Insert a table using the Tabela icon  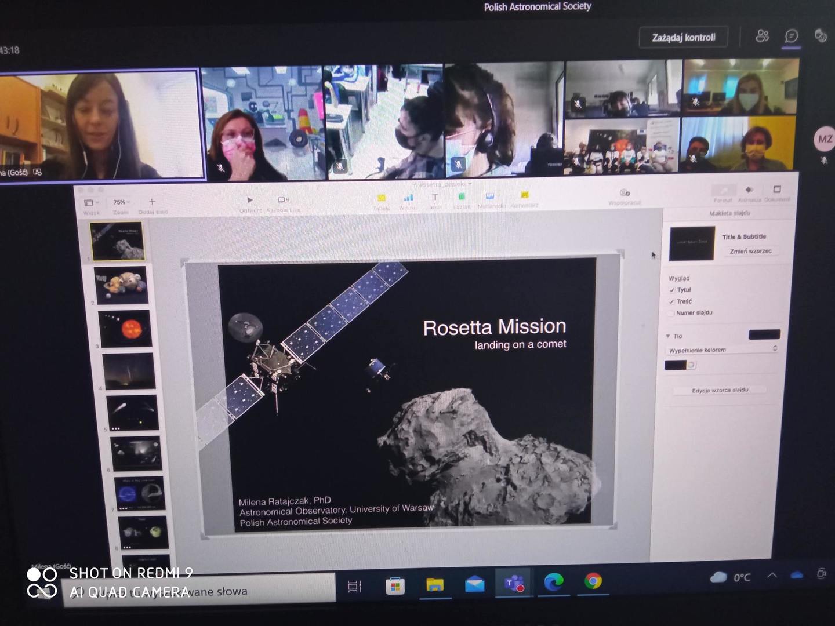point(382,198)
